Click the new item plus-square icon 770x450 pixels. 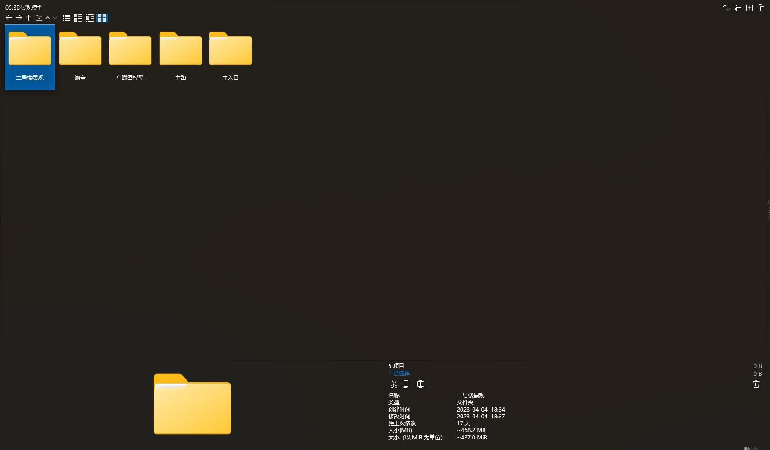749,8
